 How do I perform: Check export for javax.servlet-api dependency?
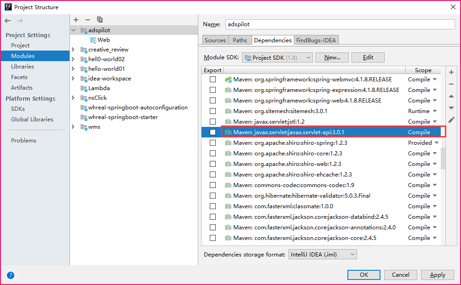click(213, 132)
